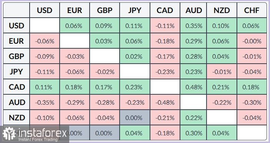Select the GBP row header
The image size is (270, 143).
(17, 56)
